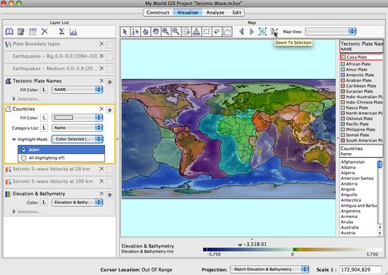Image resolution: width=388 pixels, height=275 pixels.
Task: Select the arrow pointer tool
Action: [x=125, y=32]
